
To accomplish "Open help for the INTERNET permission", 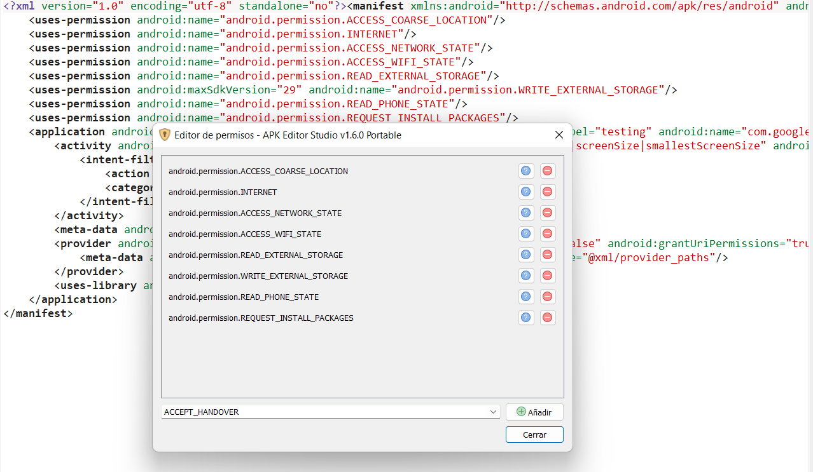I will (526, 192).
